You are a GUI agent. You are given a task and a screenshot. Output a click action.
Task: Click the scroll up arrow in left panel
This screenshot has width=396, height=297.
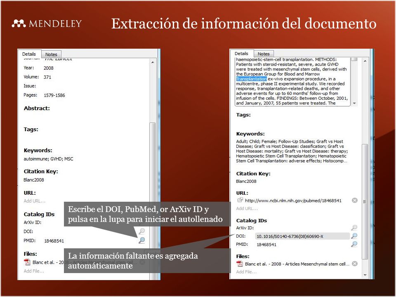point(152,62)
